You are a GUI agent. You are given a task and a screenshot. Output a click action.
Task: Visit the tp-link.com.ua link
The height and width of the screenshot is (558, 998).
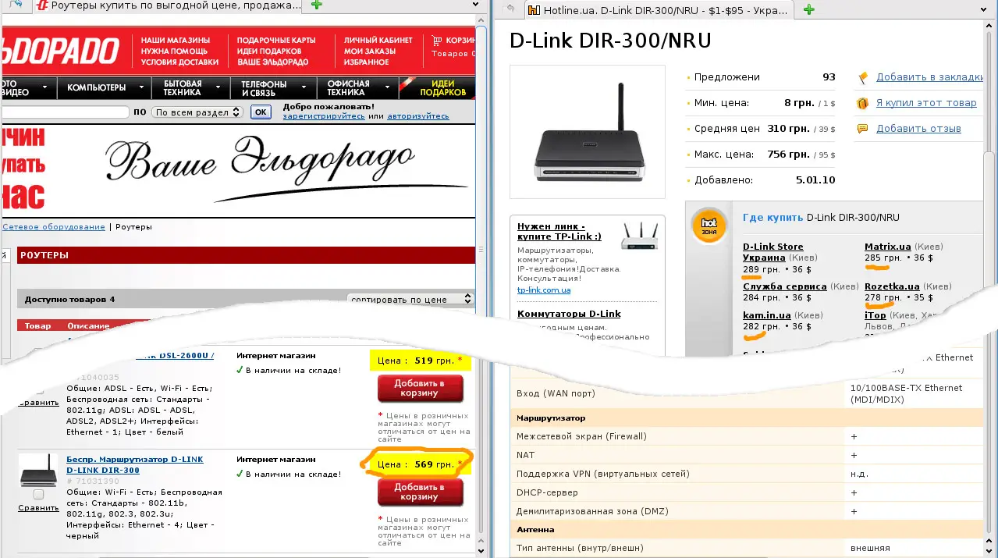pyautogui.click(x=544, y=290)
